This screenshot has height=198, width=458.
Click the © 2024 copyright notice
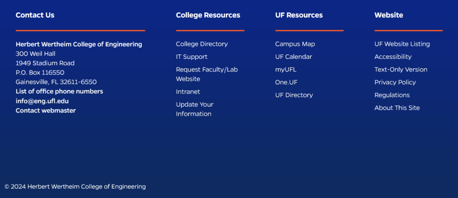click(x=75, y=187)
